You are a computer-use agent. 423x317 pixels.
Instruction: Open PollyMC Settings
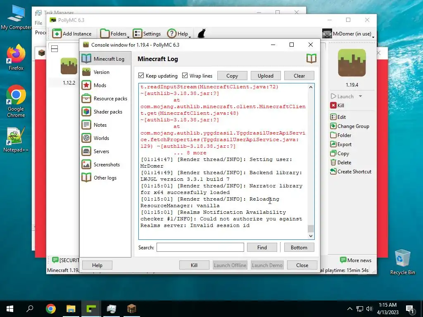coord(147,34)
